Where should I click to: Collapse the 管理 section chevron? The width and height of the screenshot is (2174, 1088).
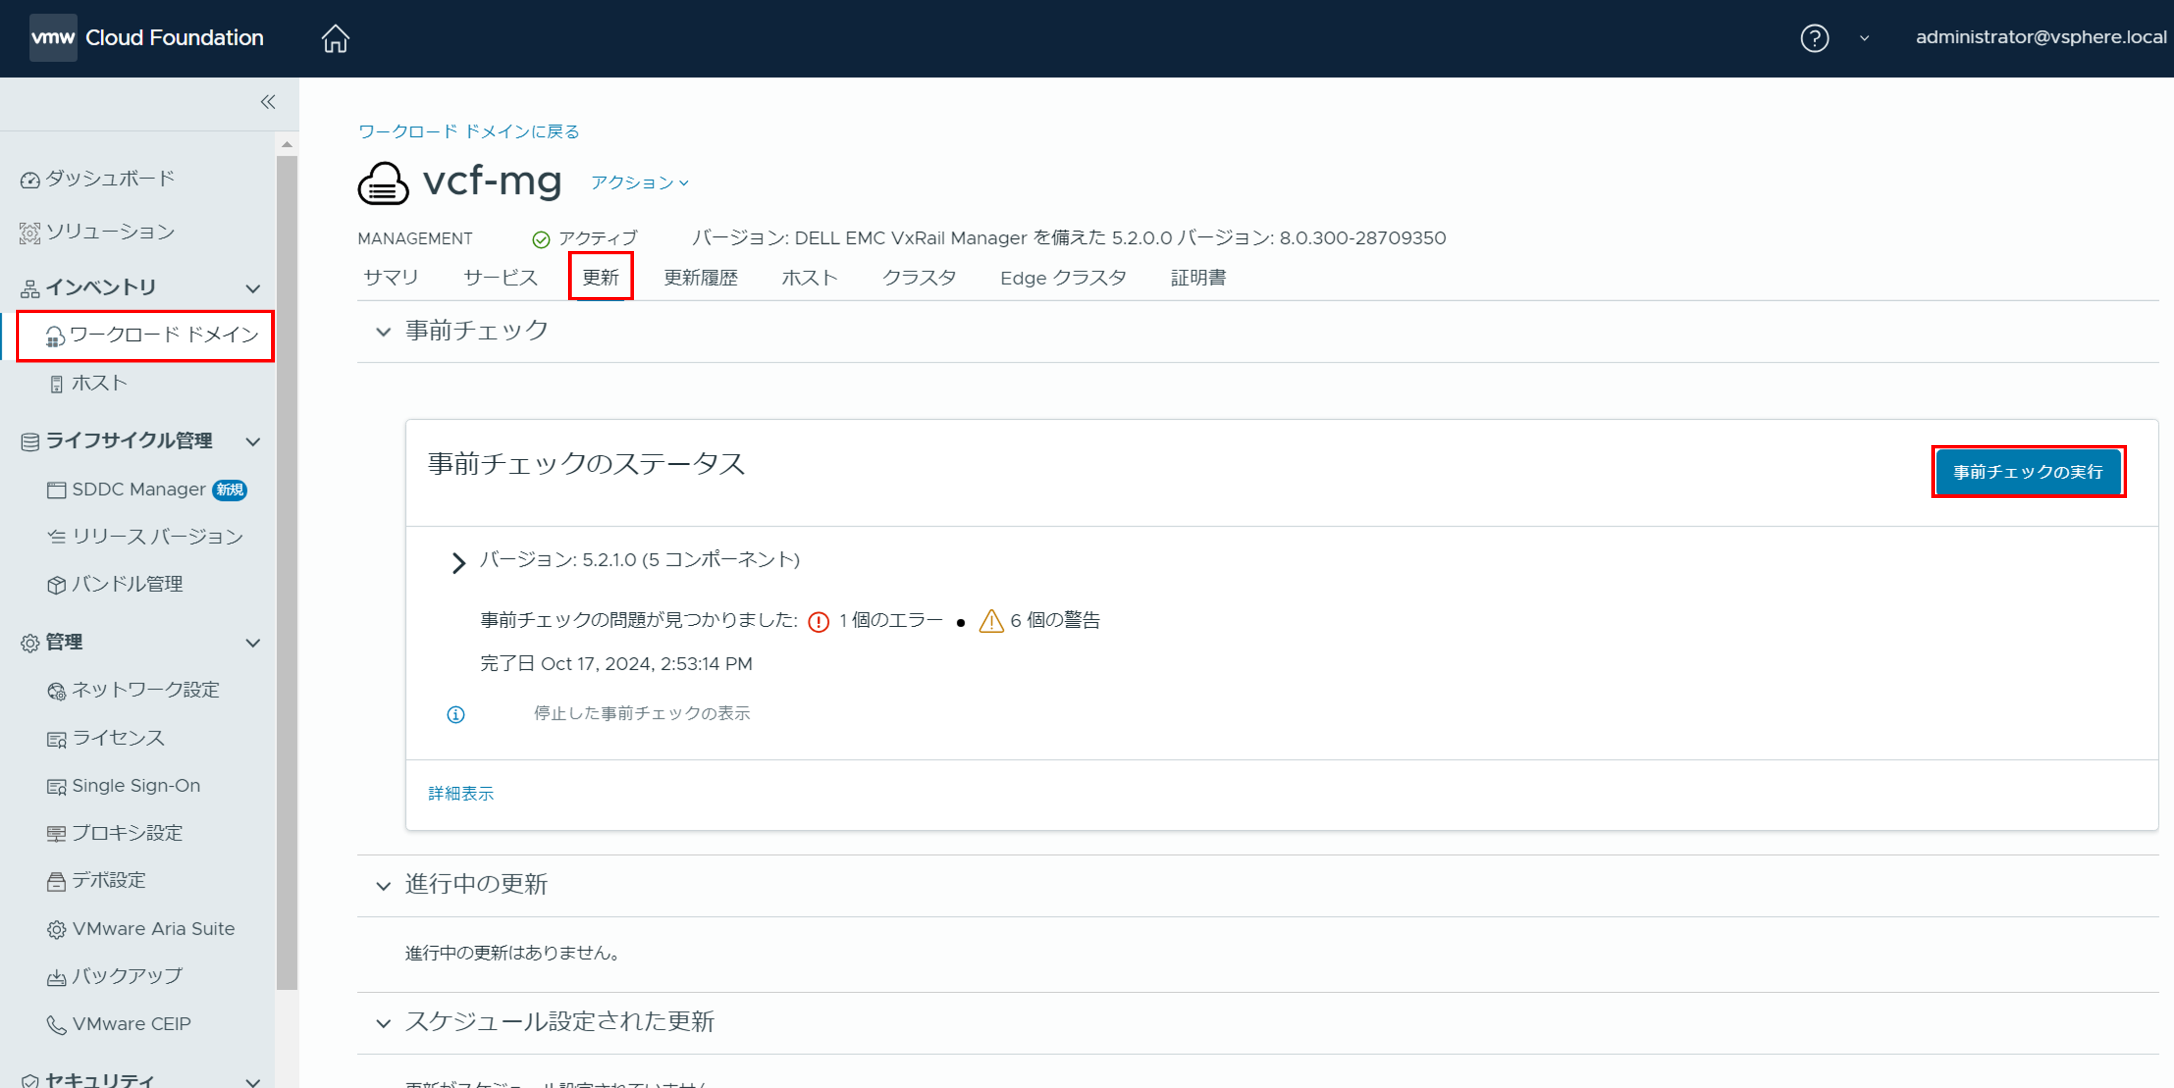pyautogui.click(x=252, y=643)
